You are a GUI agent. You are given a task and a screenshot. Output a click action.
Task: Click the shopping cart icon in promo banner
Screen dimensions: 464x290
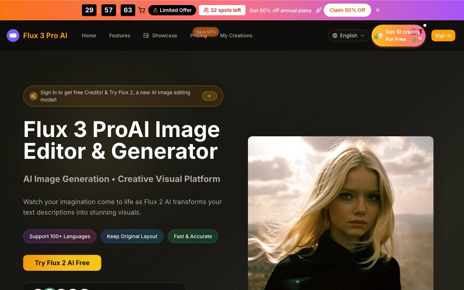click(142, 10)
